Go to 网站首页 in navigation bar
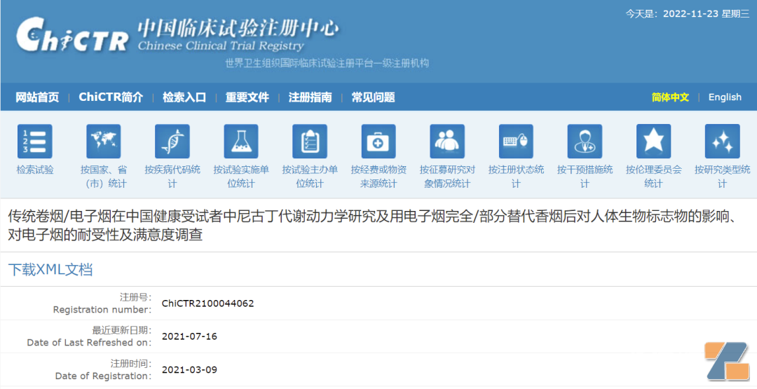The width and height of the screenshot is (757, 389). [x=37, y=97]
